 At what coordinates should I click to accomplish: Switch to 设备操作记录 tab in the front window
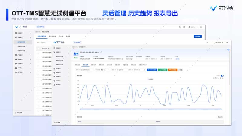[x=142, y=65]
